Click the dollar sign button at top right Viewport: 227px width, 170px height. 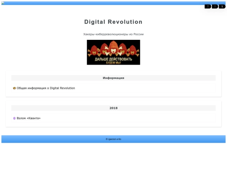point(222,6)
